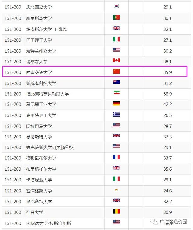Click the US flag beside 内华达大学-拉斯维加斯
This screenshot has height=230, width=193.
click(x=116, y=222)
